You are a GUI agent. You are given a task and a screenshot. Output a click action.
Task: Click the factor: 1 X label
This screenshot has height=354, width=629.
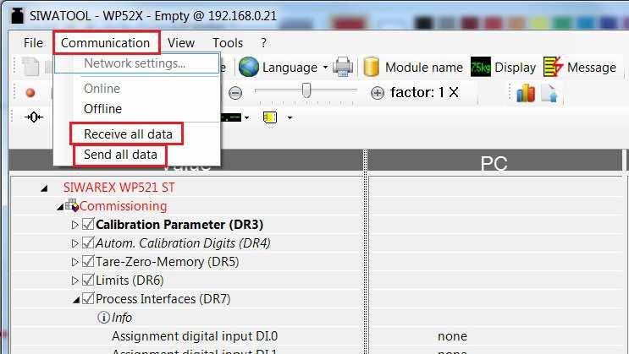point(424,92)
